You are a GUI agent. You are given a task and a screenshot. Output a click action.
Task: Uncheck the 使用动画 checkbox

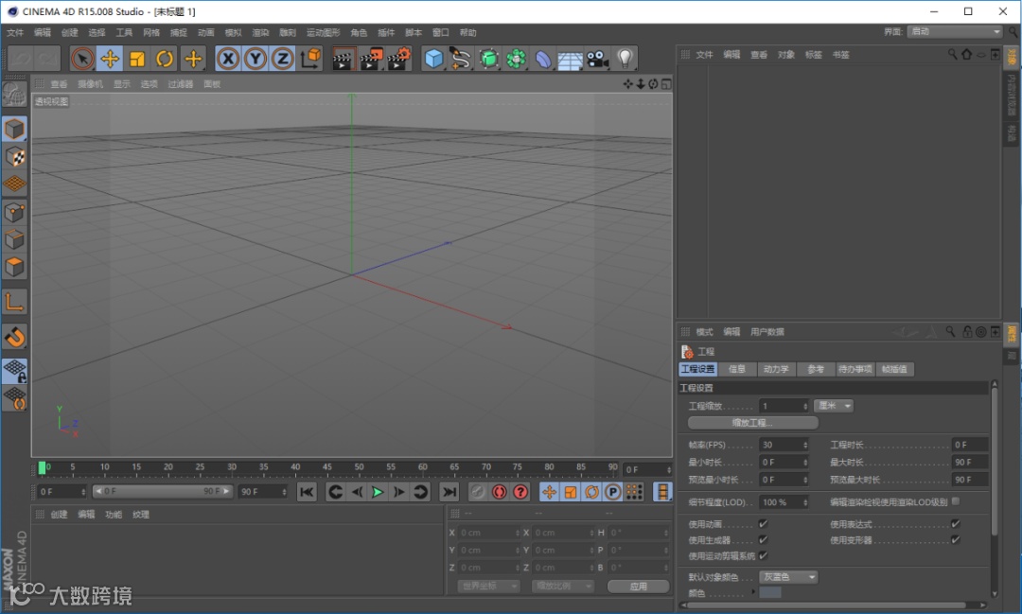tap(763, 524)
